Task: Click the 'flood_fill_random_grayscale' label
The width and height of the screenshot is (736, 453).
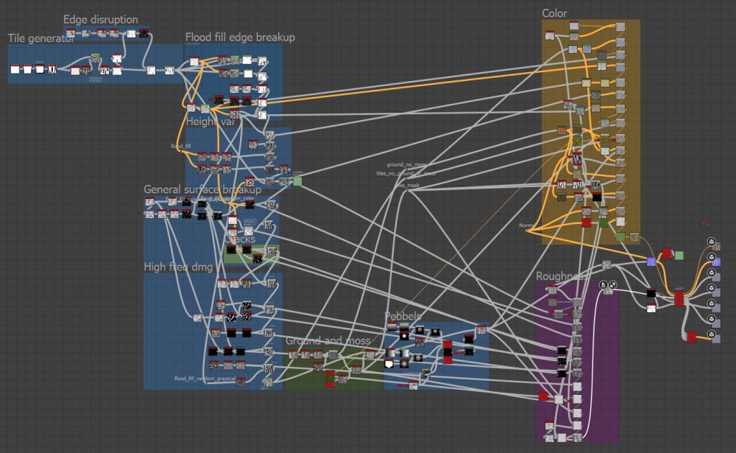Action: [x=205, y=379]
